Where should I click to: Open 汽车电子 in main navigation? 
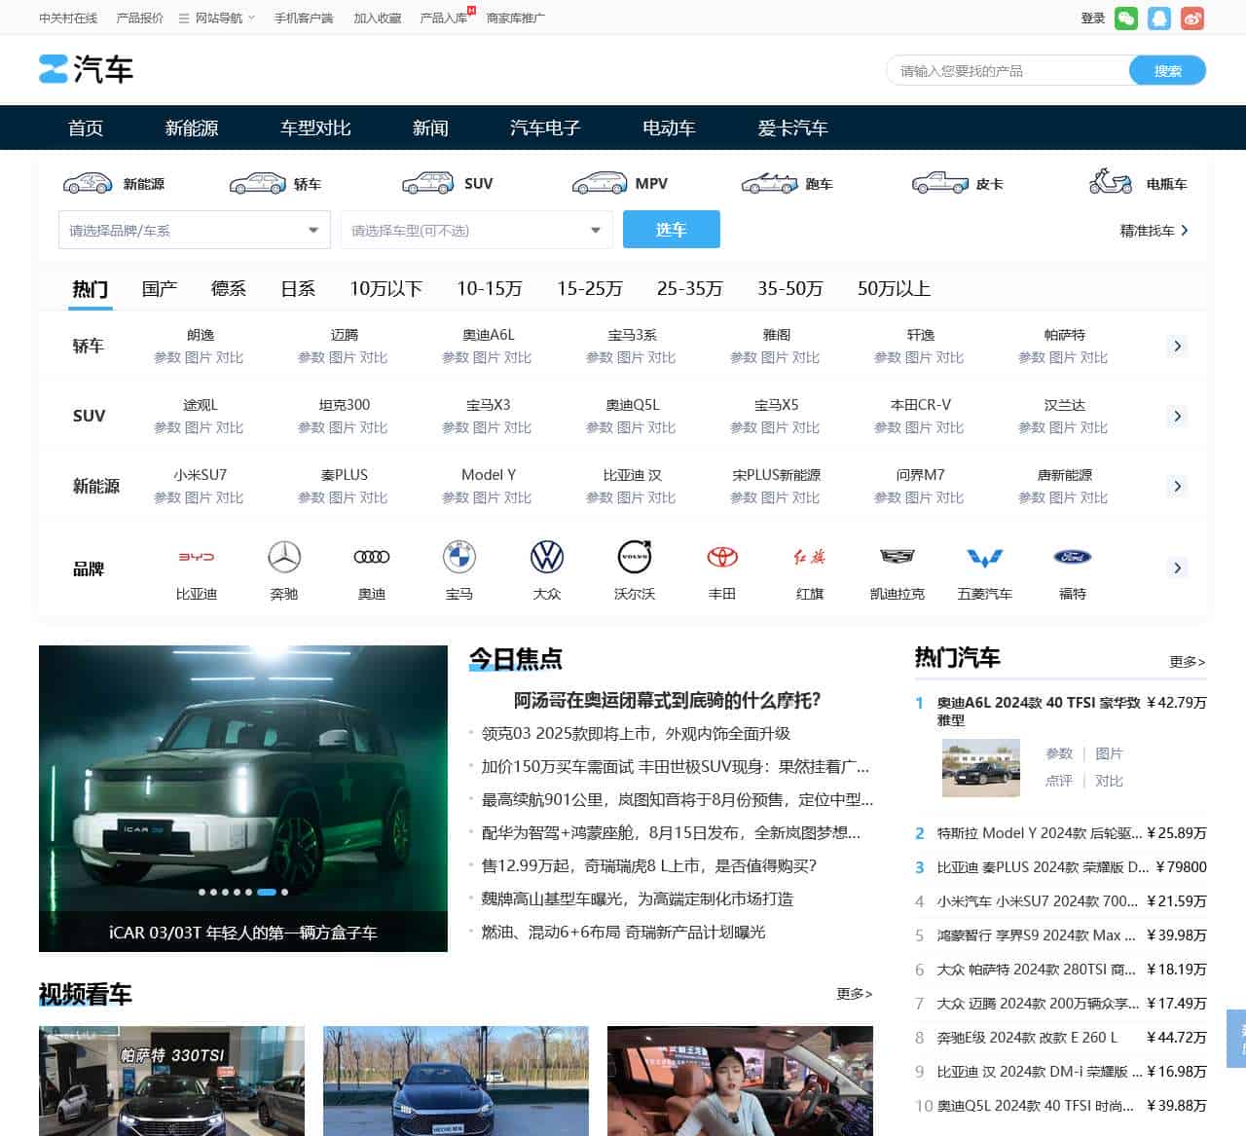click(x=545, y=128)
